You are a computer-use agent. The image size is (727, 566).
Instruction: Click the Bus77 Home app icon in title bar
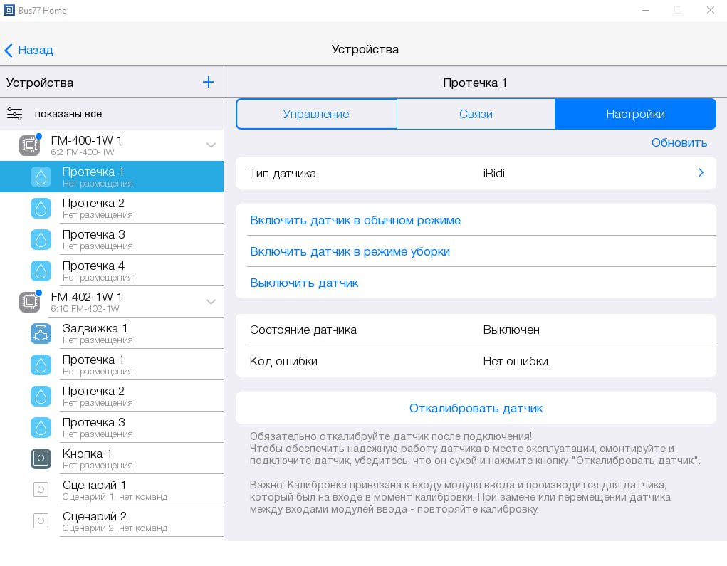pos(9,10)
